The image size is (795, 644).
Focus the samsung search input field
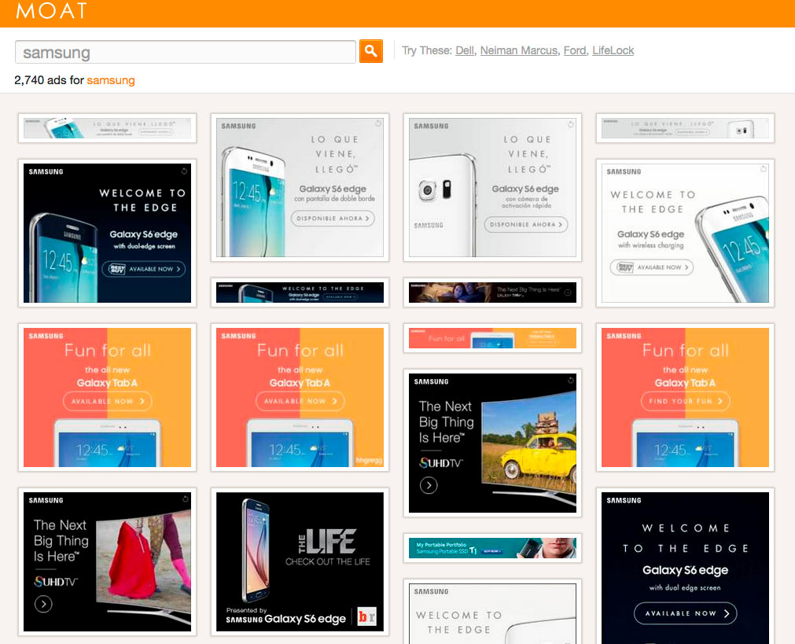point(185,52)
